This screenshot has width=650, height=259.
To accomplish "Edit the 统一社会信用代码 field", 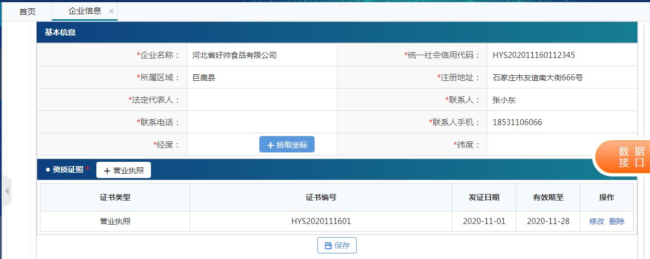I will coord(562,55).
